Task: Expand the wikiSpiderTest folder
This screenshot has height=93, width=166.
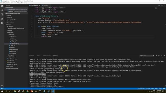Action: point(12,57)
